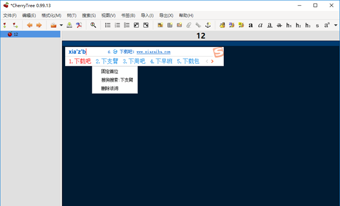The image size is (340, 206).
Task: Choose candidate 3 下周吧
Action: click(x=134, y=61)
